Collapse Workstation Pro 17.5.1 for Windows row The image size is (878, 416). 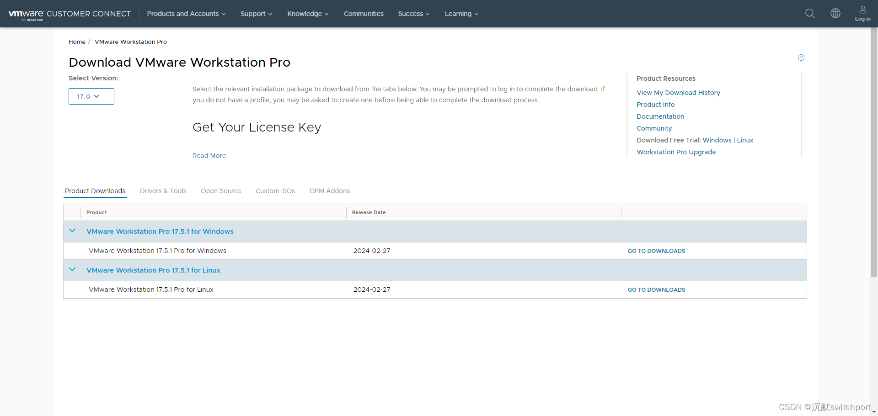pyautogui.click(x=72, y=231)
